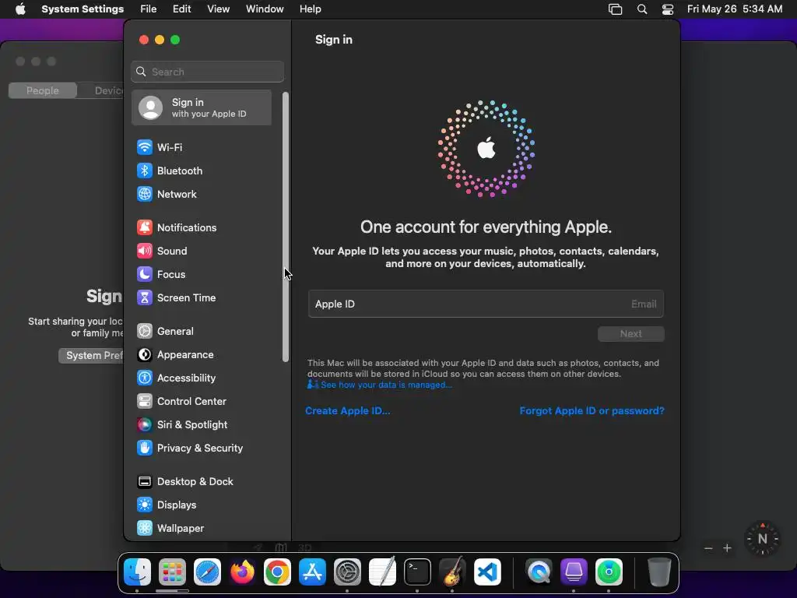Launch Safari from the Dock

pos(207,572)
